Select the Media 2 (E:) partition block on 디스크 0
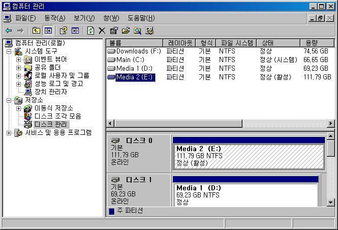Image resolution: width=338 pixels, height=230 pixels. [x=249, y=153]
